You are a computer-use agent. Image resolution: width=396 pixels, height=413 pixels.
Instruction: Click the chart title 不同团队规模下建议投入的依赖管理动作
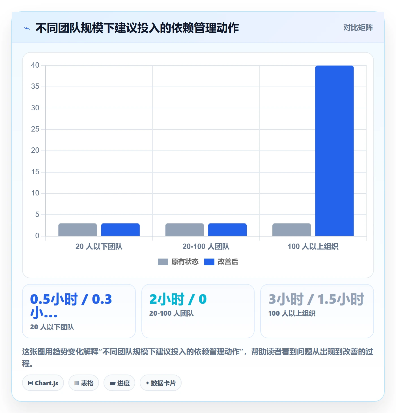coord(137,28)
